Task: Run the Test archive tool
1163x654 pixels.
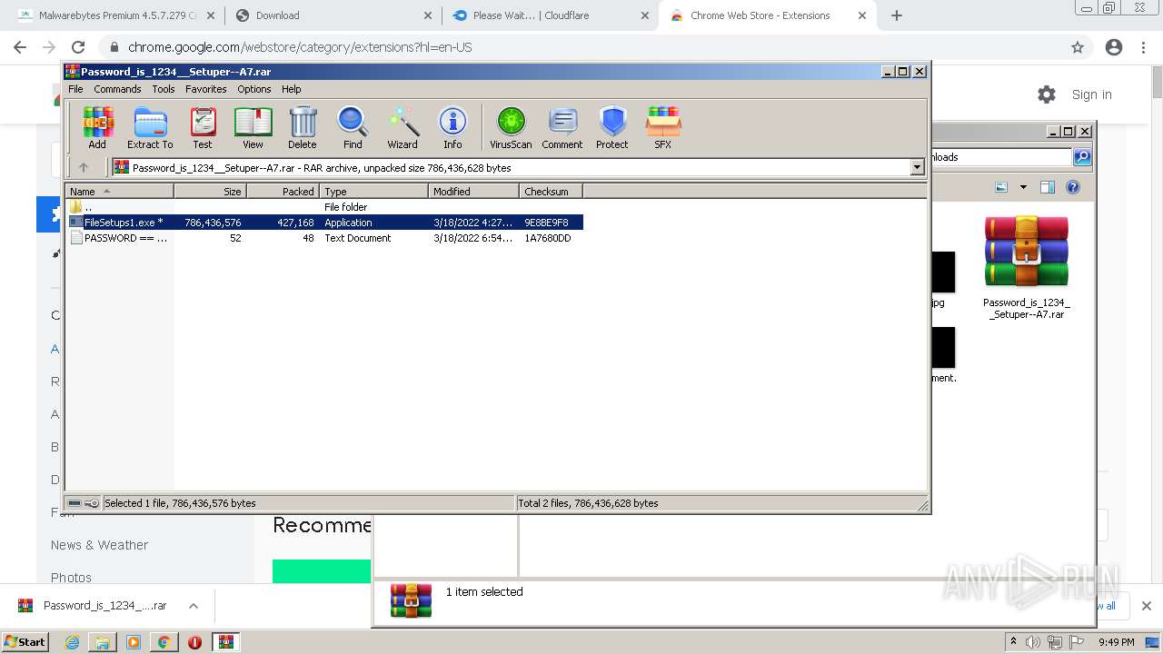Action: pyautogui.click(x=203, y=127)
